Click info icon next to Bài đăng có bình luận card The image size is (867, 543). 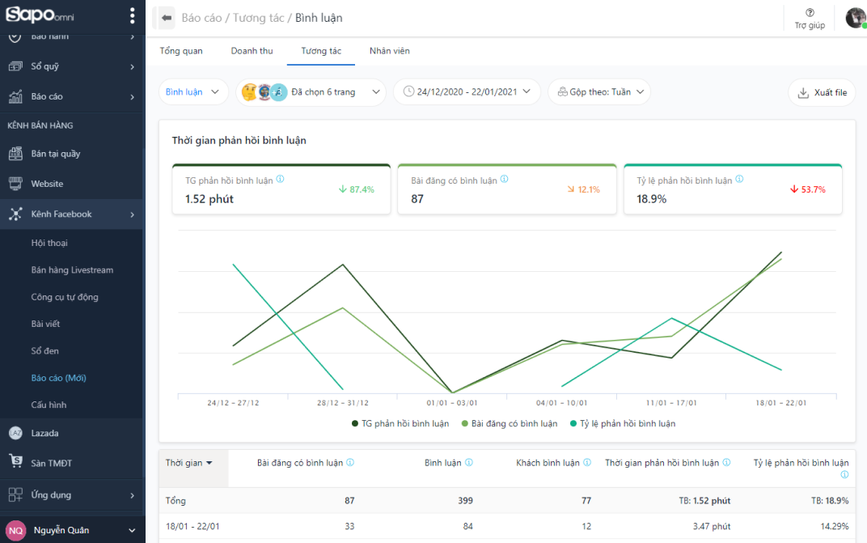[x=505, y=180]
